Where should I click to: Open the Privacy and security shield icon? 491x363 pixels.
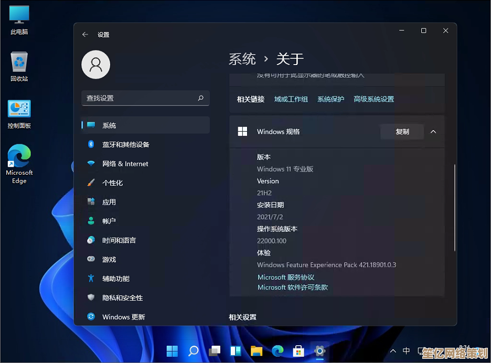[91, 297]
